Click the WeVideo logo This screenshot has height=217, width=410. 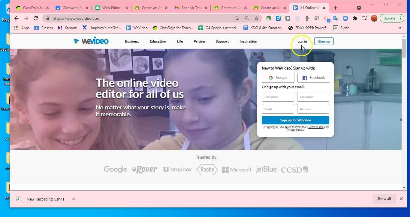click(x=91, y=41)
